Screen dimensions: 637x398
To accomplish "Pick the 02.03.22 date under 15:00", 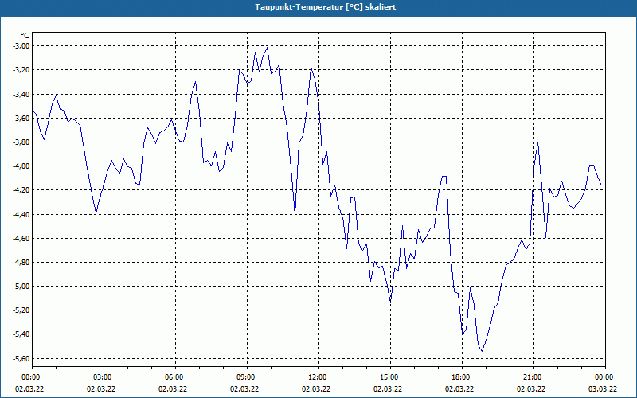I will (x=388, y=389).
